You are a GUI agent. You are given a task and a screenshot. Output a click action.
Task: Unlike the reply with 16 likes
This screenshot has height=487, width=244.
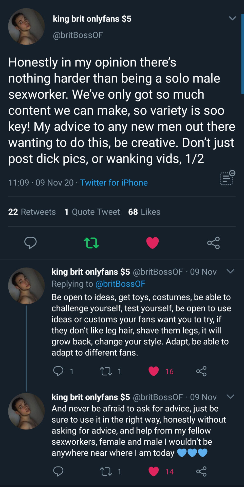(x=154, y=371)
